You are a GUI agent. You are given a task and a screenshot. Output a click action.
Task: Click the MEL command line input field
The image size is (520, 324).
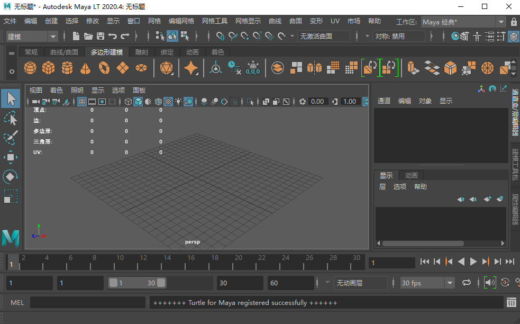click(x=88, y=303)
